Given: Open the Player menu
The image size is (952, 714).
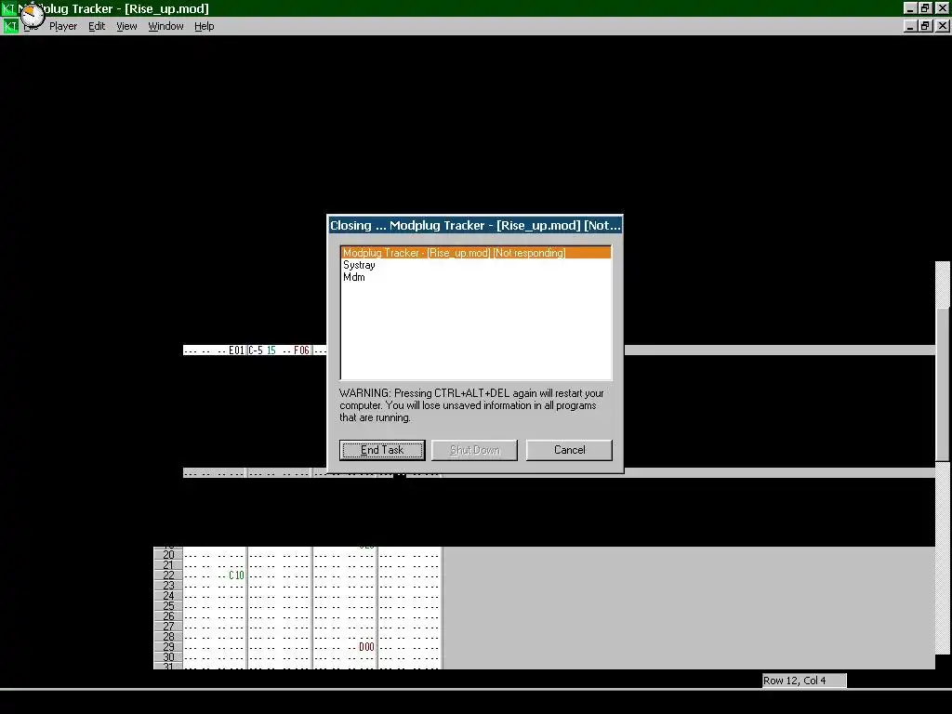Looking at the screenshot, I should pos(63,26).
